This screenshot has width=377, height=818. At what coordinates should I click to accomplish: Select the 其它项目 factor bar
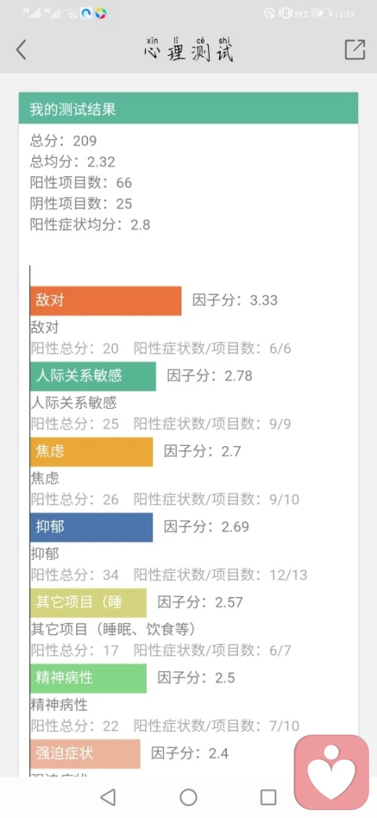click(89, 602)
